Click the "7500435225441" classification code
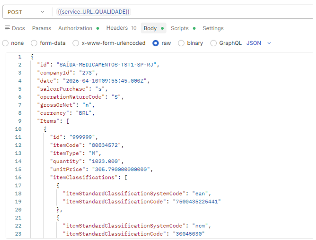The height and width of the screenshot is (240, 316). click(x=197, y=202)
